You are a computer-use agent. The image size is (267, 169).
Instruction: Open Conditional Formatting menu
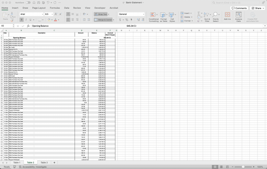pyautogui.click(x=154, y=17)
